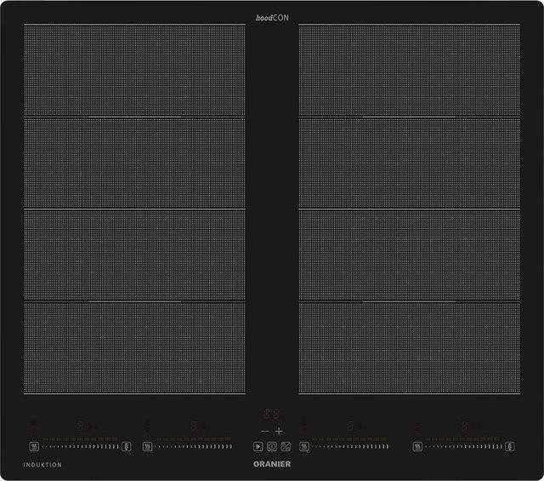The height and width of the screenshot is (481, 544).
Task: Tap the play/pause icon in the center controls
Action: click(x=258, y=446)
